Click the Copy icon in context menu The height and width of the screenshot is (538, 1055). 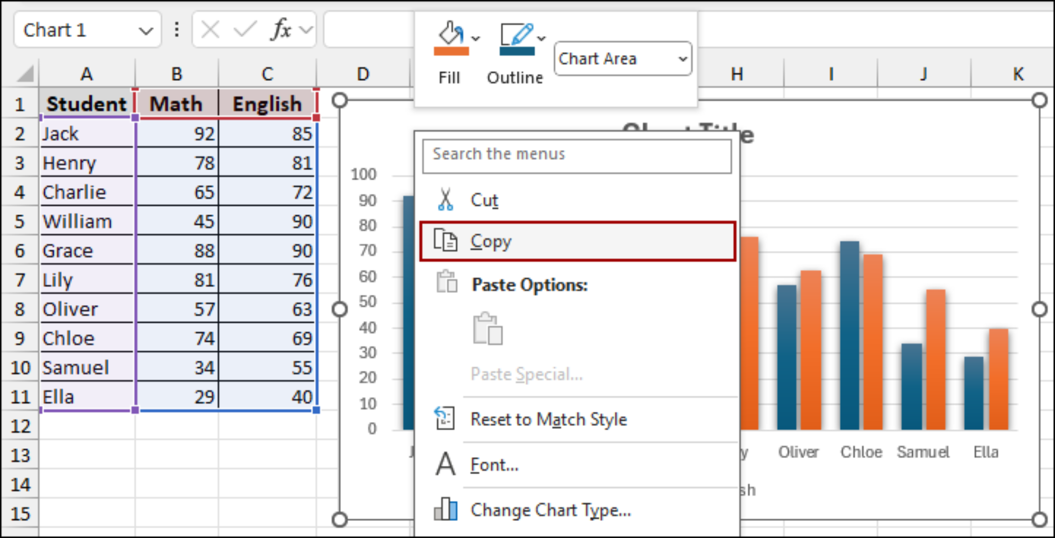tap(446, 241)
